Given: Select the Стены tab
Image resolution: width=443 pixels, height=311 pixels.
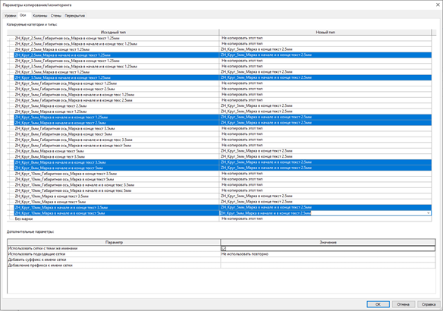Looking at the screenshot, I should 56,15.
